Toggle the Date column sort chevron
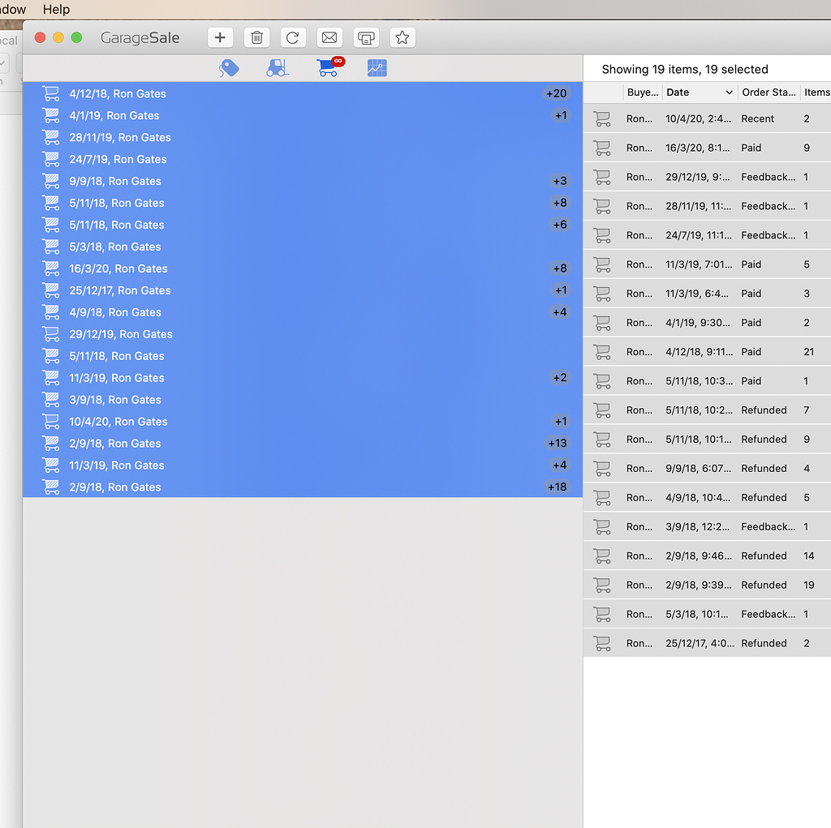The image size is (831, 828). click(730, 92)
